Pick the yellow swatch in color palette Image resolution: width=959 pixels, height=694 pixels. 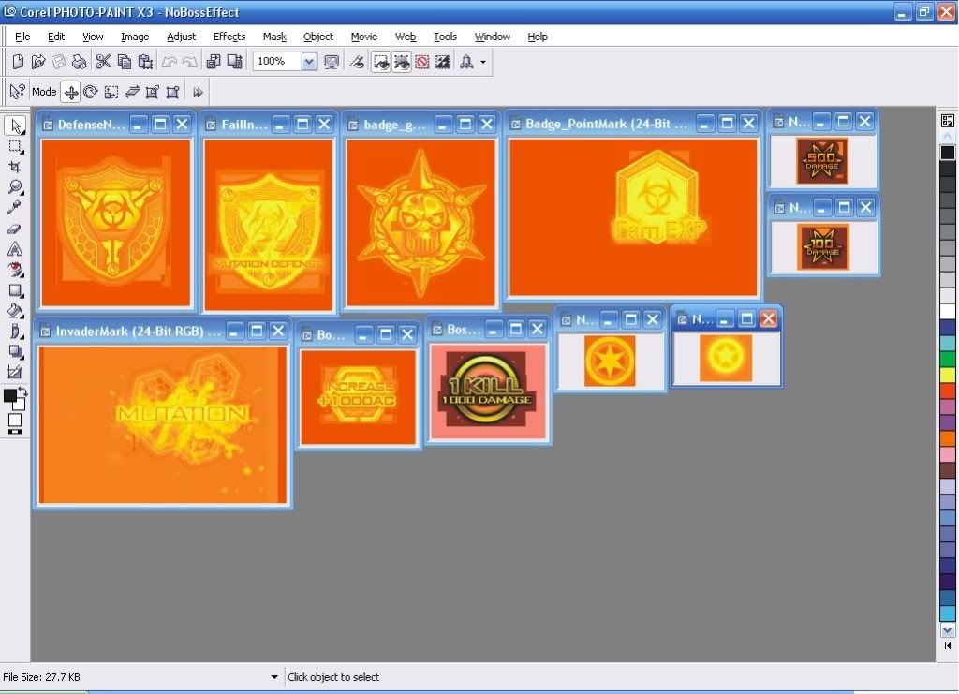(x=948, y=375)
